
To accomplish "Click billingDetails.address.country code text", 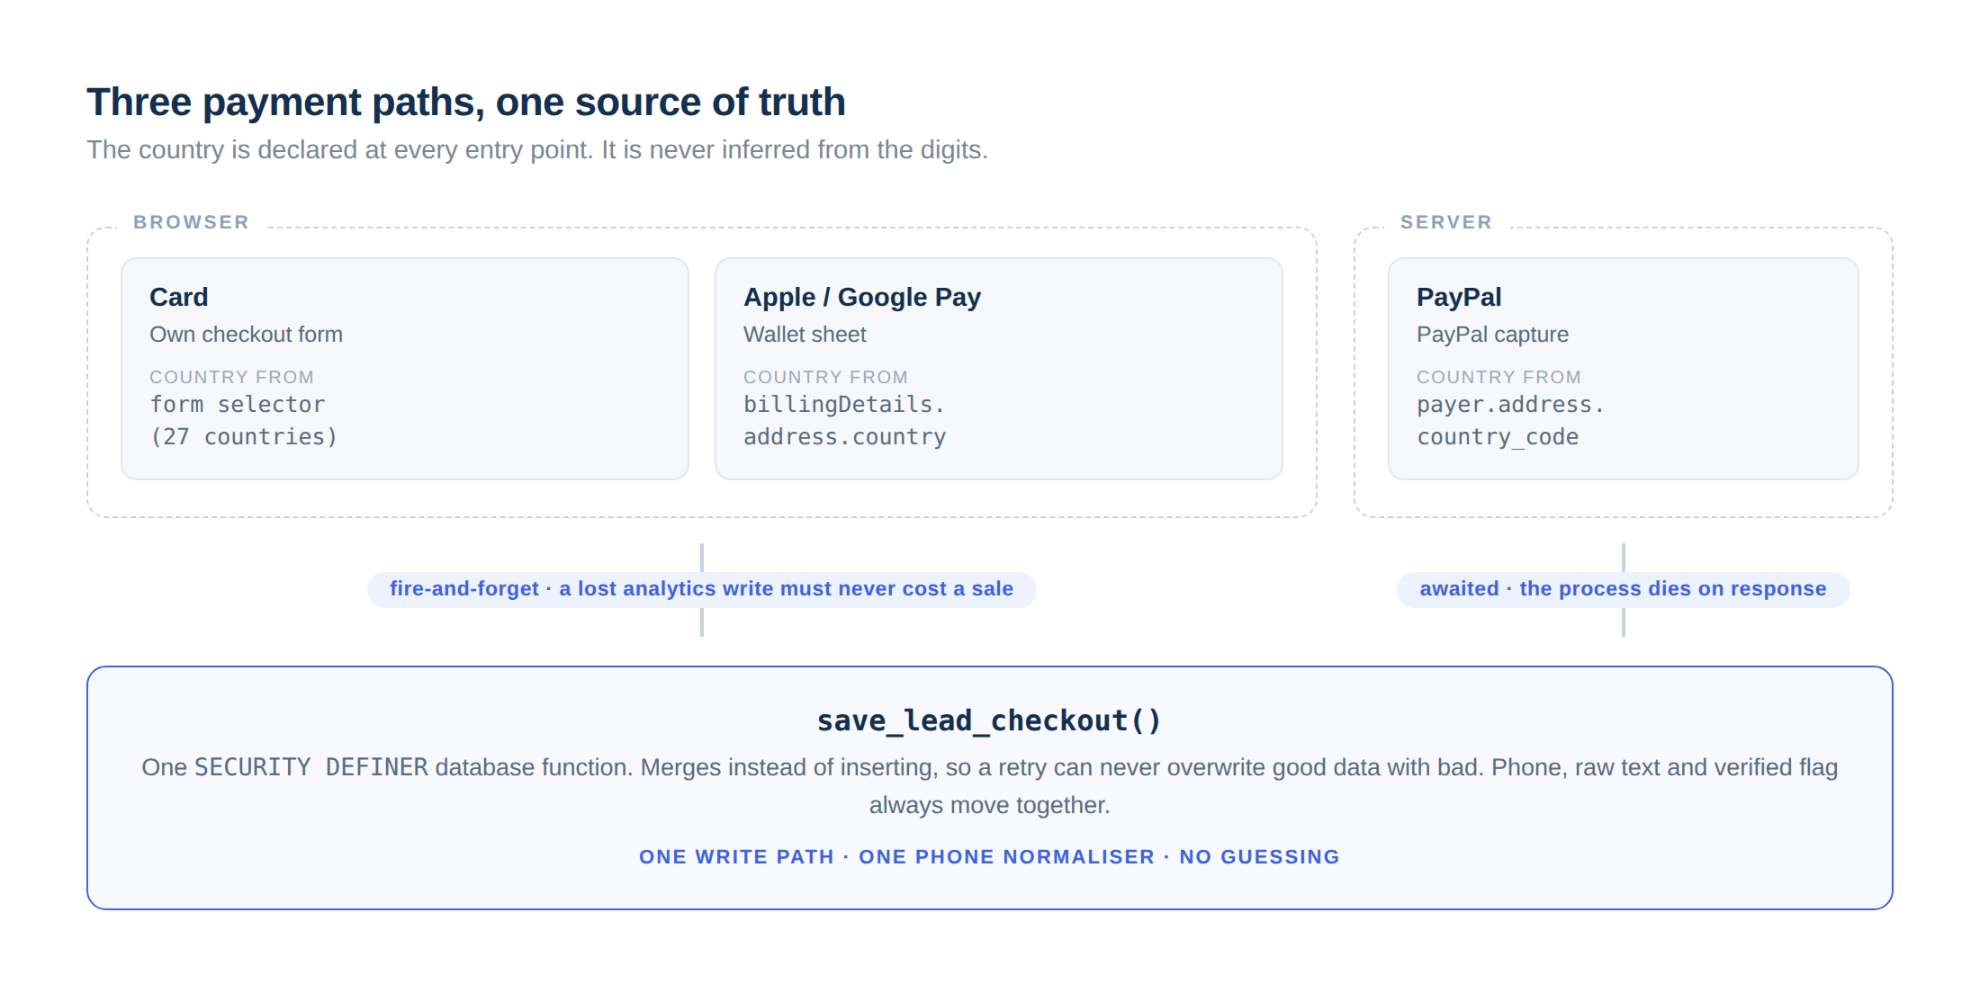I will [844, 421].
